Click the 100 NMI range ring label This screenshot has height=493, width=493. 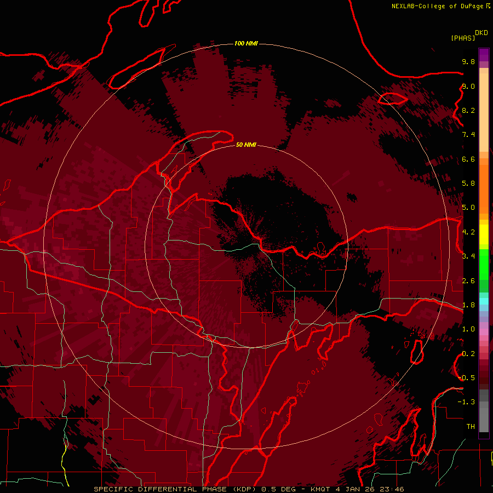[x=246, y=43]
